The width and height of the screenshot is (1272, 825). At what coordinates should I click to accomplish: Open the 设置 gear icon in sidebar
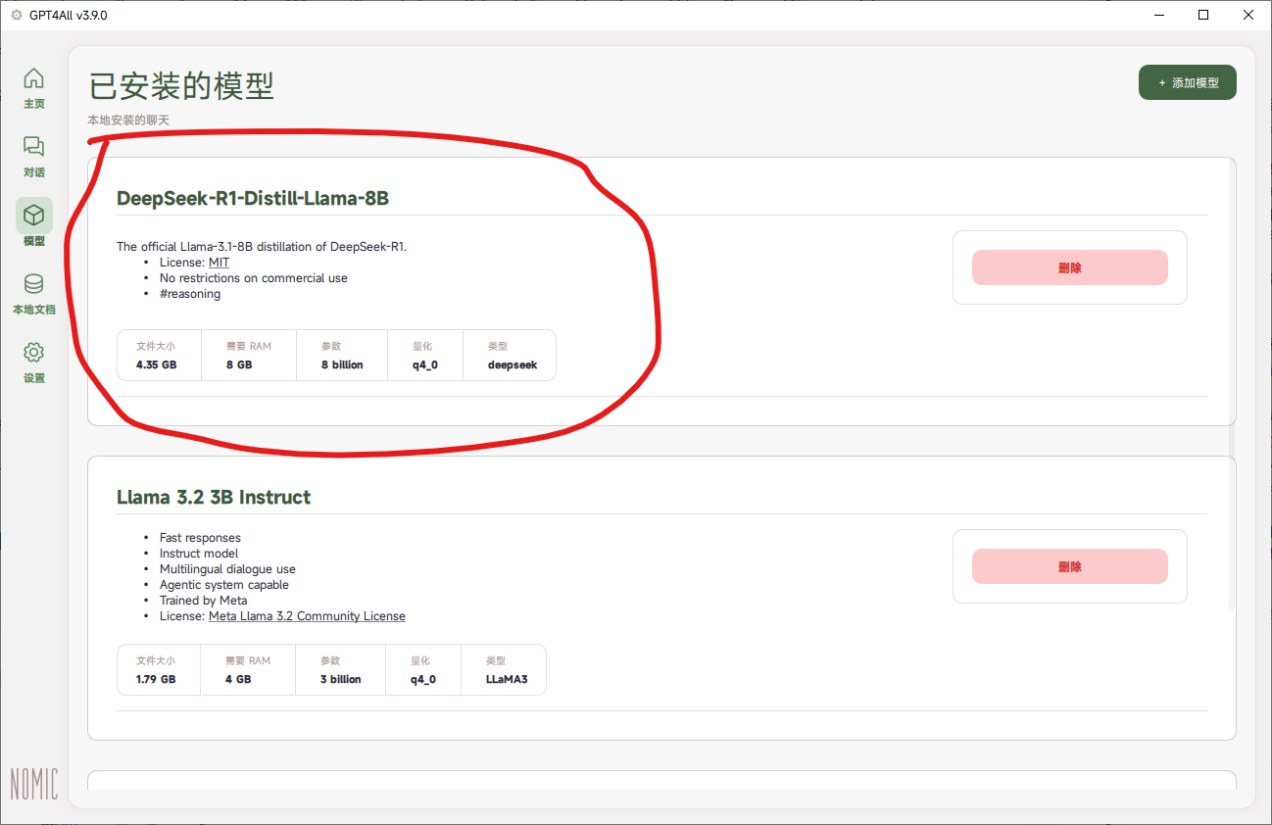(x=33, y=353)
